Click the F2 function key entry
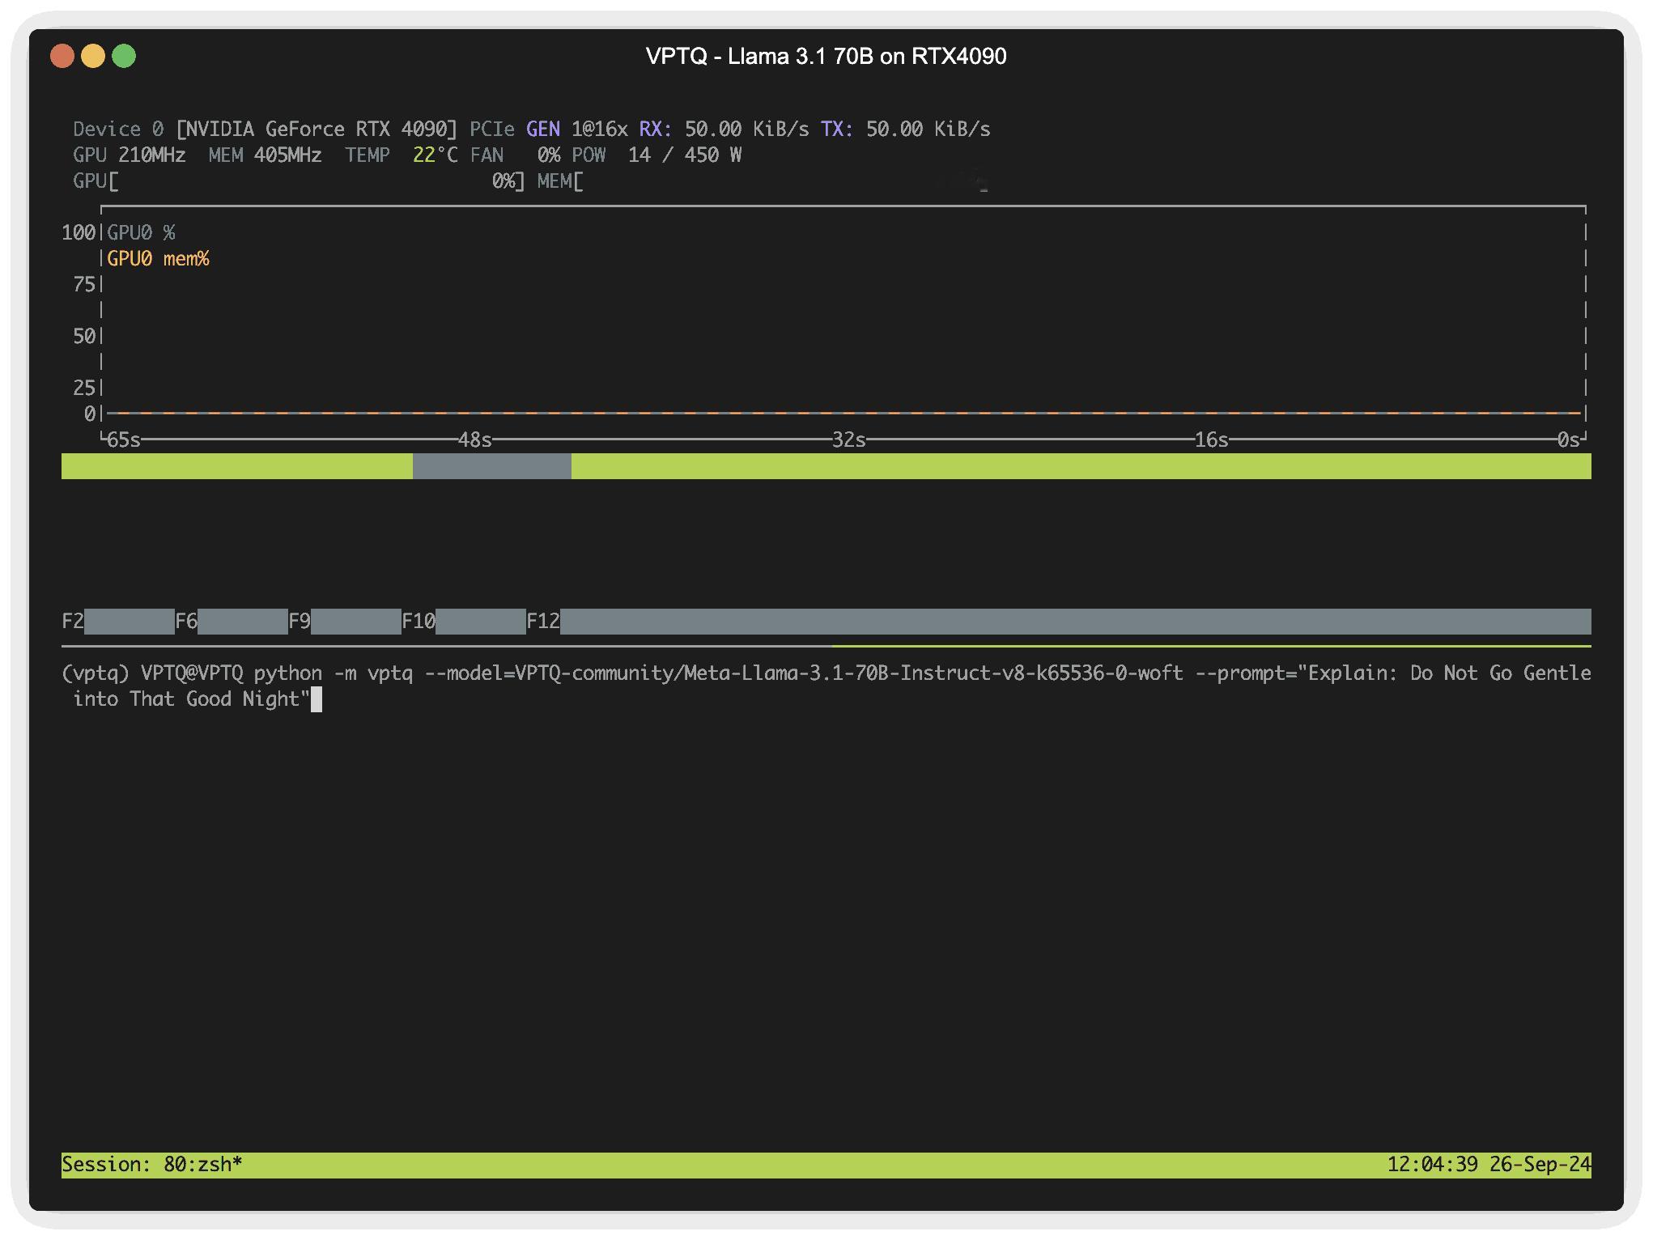The image size is (1653, 1240). coord(118,622)
